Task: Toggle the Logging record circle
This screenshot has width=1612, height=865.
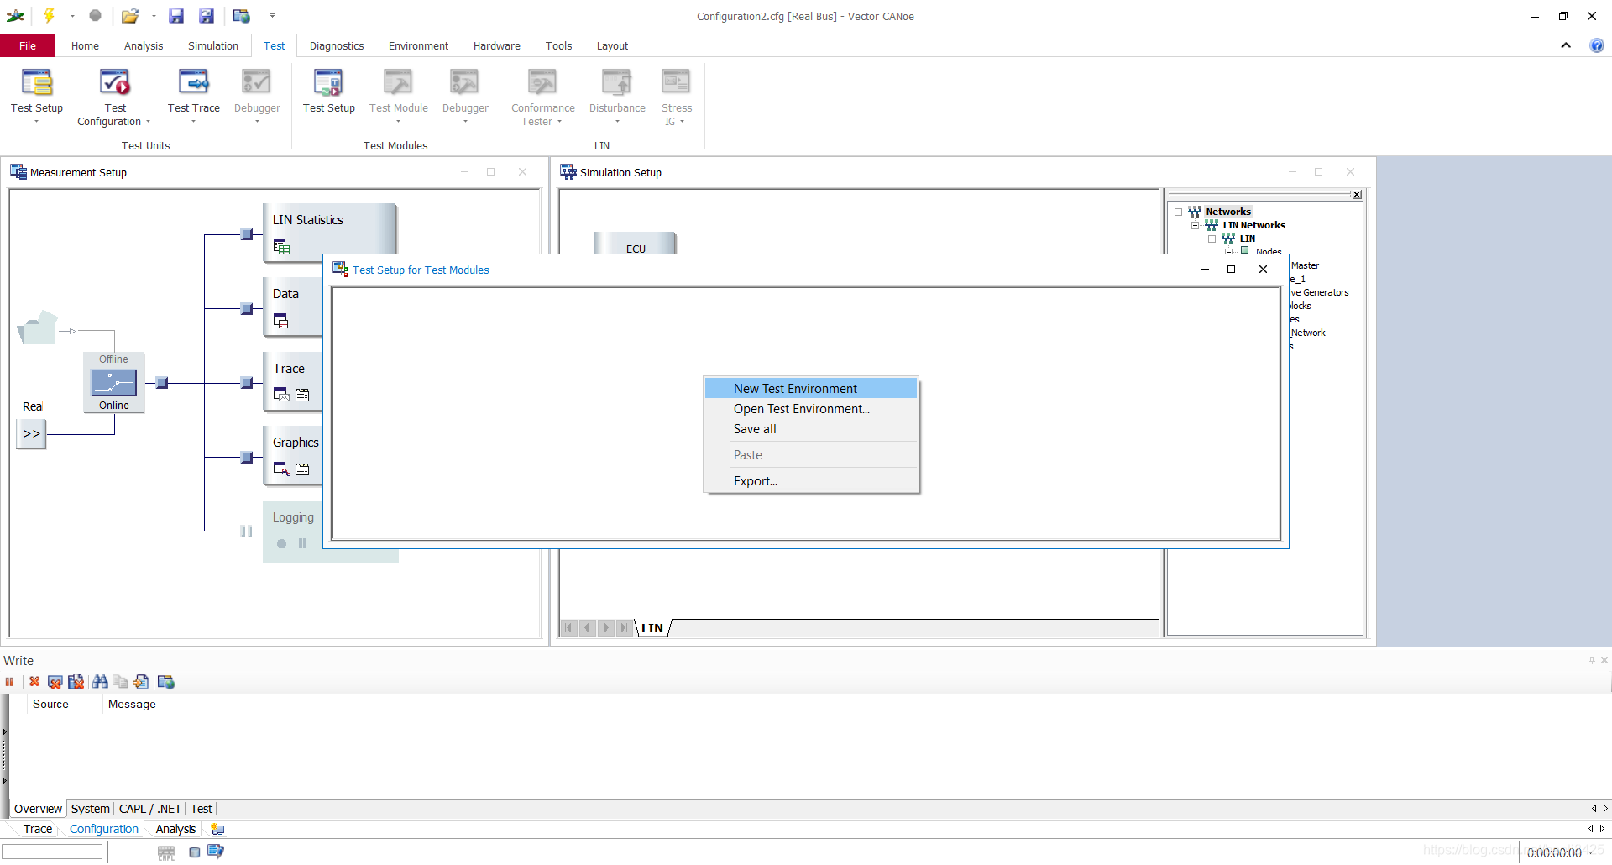Action: coord(281,543)
